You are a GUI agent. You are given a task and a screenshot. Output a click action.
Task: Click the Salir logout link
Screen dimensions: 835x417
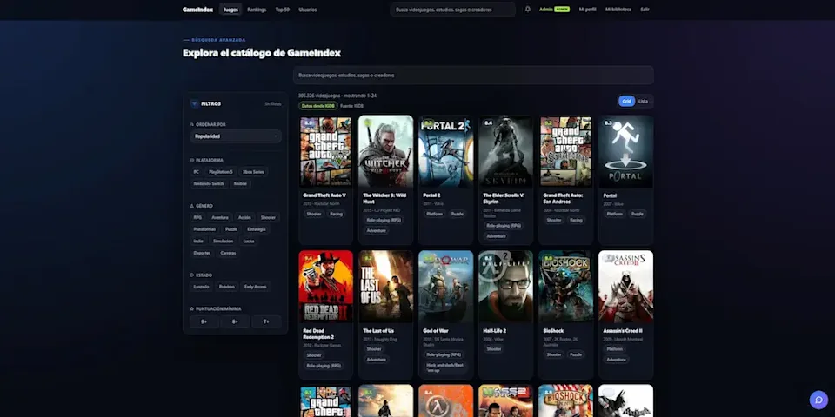point(645,10)
